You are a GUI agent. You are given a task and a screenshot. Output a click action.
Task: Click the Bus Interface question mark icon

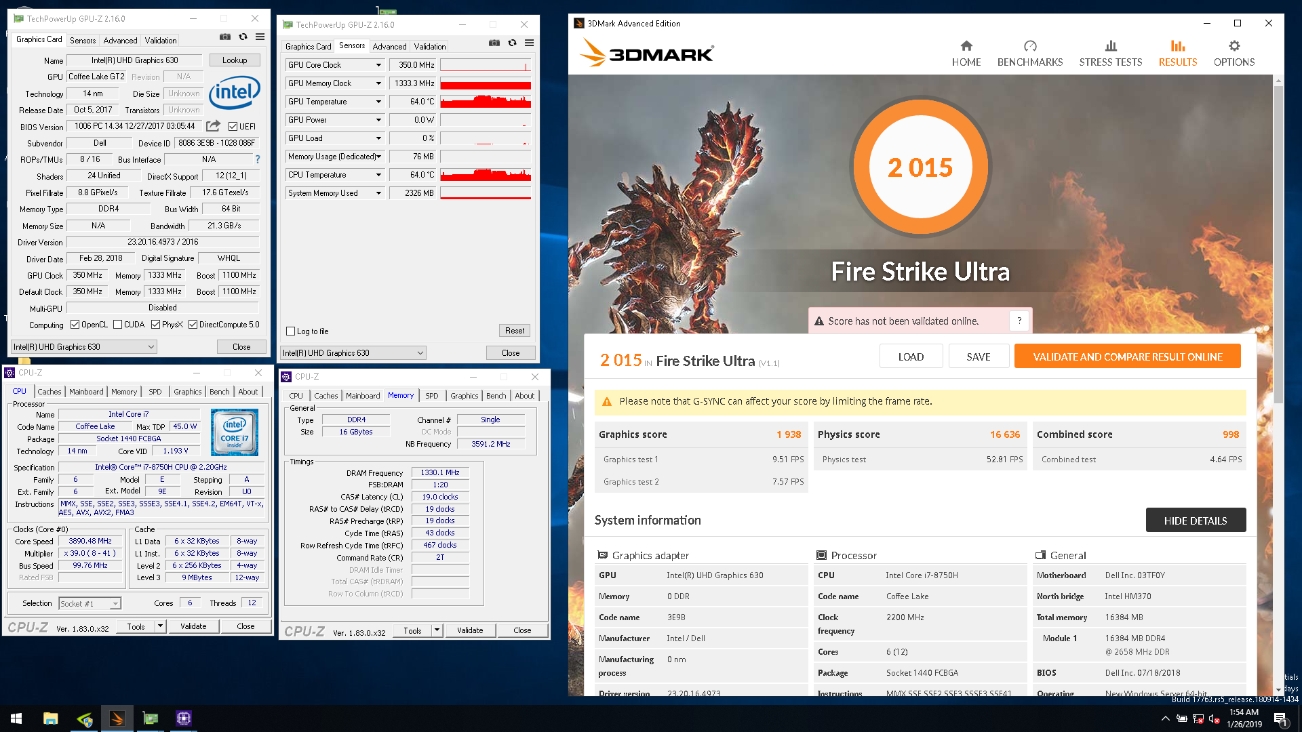257,159
